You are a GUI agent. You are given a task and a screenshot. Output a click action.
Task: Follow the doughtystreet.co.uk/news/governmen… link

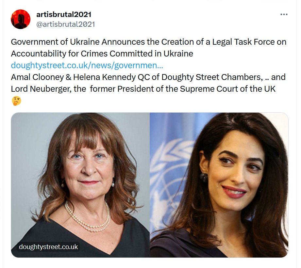point(87,65)
